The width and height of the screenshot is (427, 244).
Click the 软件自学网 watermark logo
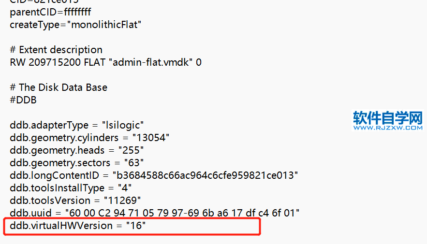(388, 117)
